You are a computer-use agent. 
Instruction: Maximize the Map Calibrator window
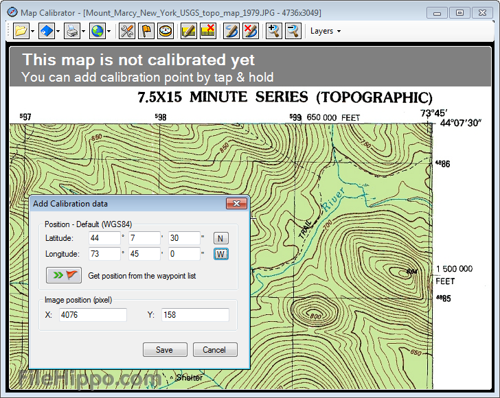(x=460, y=13)
